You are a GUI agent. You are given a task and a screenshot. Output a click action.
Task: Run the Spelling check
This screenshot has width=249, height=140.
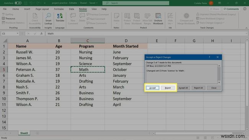8,14
